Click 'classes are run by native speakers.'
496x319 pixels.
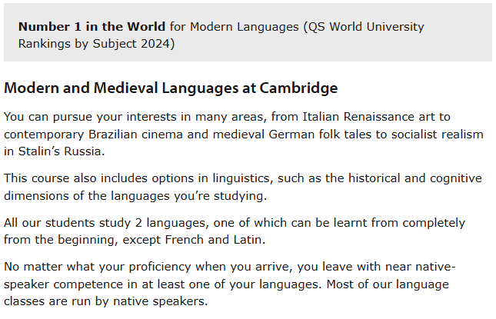pyautogui.click(x=106, y=301)
